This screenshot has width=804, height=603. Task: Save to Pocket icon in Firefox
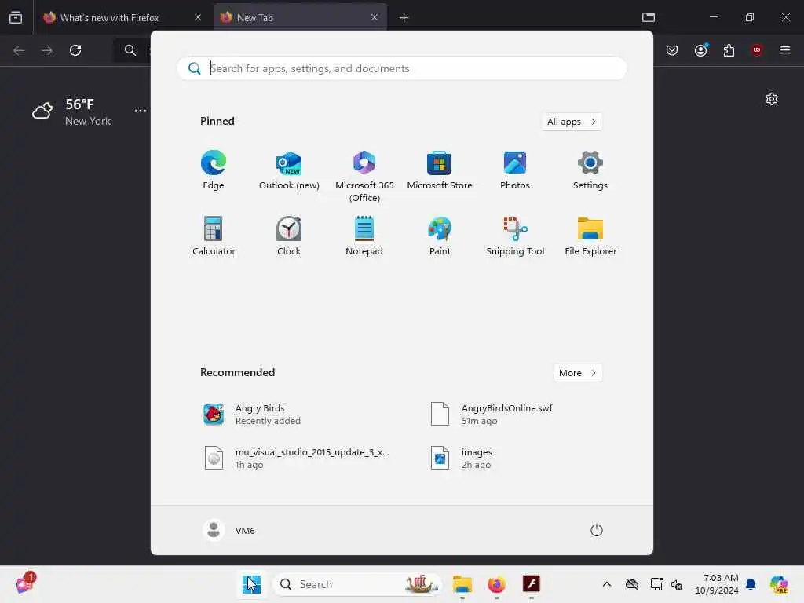tap(672, 49)
